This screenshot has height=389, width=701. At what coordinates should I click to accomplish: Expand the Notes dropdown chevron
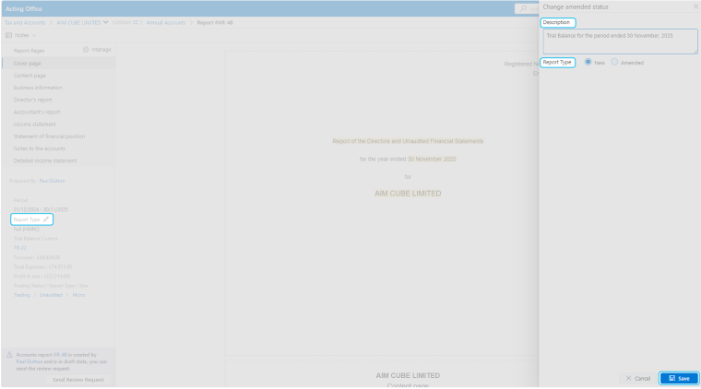[x=34, y=35]
